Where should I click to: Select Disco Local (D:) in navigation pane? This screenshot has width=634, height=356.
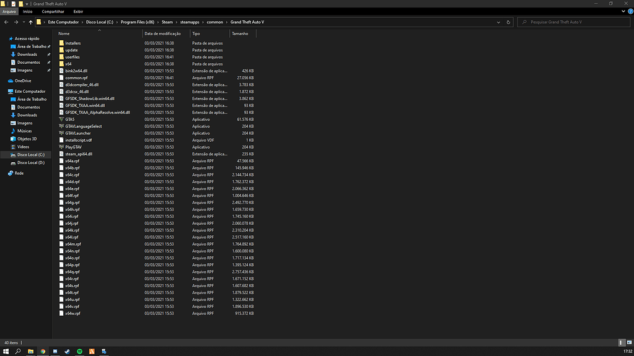pyautogui.click(x=30, y=162)
